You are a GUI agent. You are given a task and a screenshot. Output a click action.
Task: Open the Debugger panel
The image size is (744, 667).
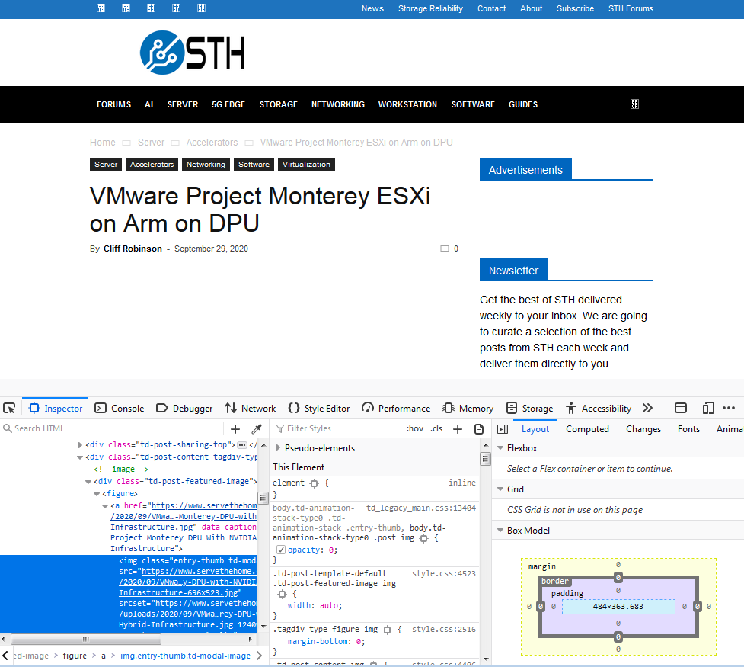coord(184,408)
